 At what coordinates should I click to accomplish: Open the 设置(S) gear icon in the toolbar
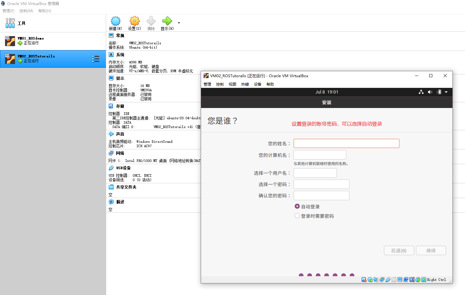click(134, 22)
